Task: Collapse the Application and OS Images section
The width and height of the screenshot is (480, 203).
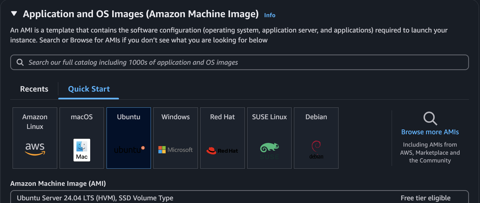Action: click(14, 14)
